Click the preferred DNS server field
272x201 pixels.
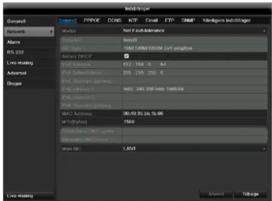[x=195, y=131]
